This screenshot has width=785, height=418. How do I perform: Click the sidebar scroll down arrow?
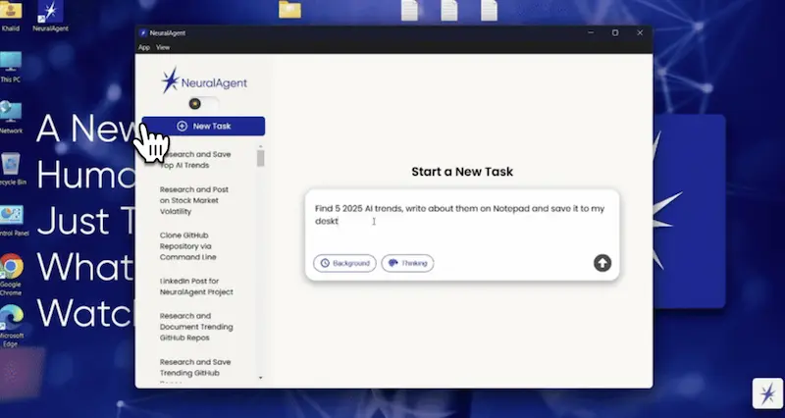[260, 378]
